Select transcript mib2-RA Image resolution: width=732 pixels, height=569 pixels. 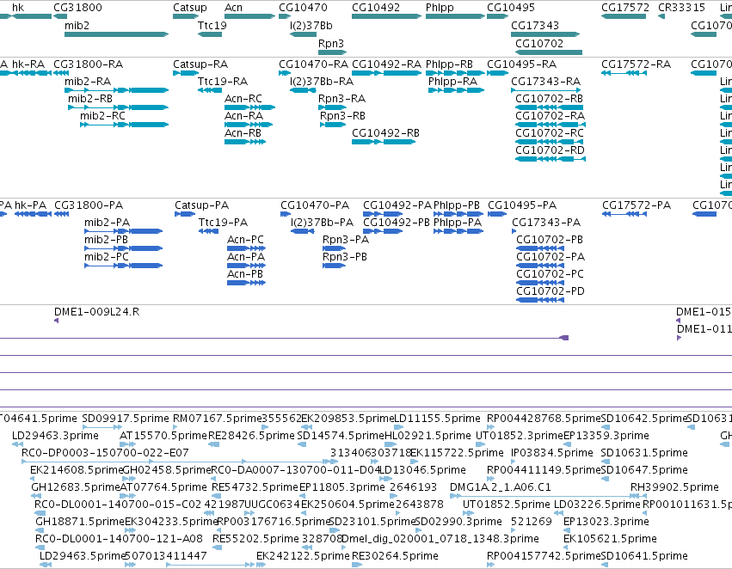pyautogui.click(x=88, y=82)
